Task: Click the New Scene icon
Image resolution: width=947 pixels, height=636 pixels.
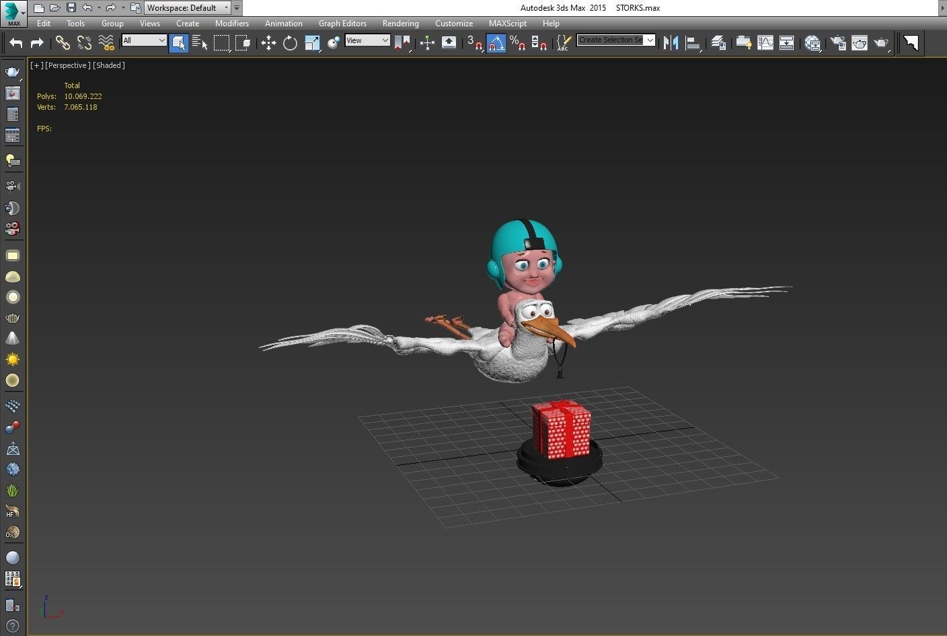Action: click(x=38, y=8)
